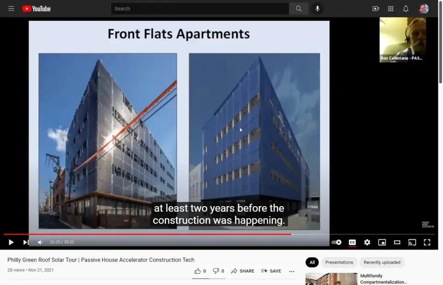Open the Create video camera icon

point(376,9)
